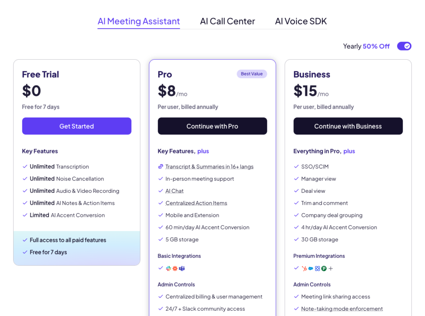Click the HubSpot integration icon
This screenshot has height=316, width=425.
[x=304, y=268]
